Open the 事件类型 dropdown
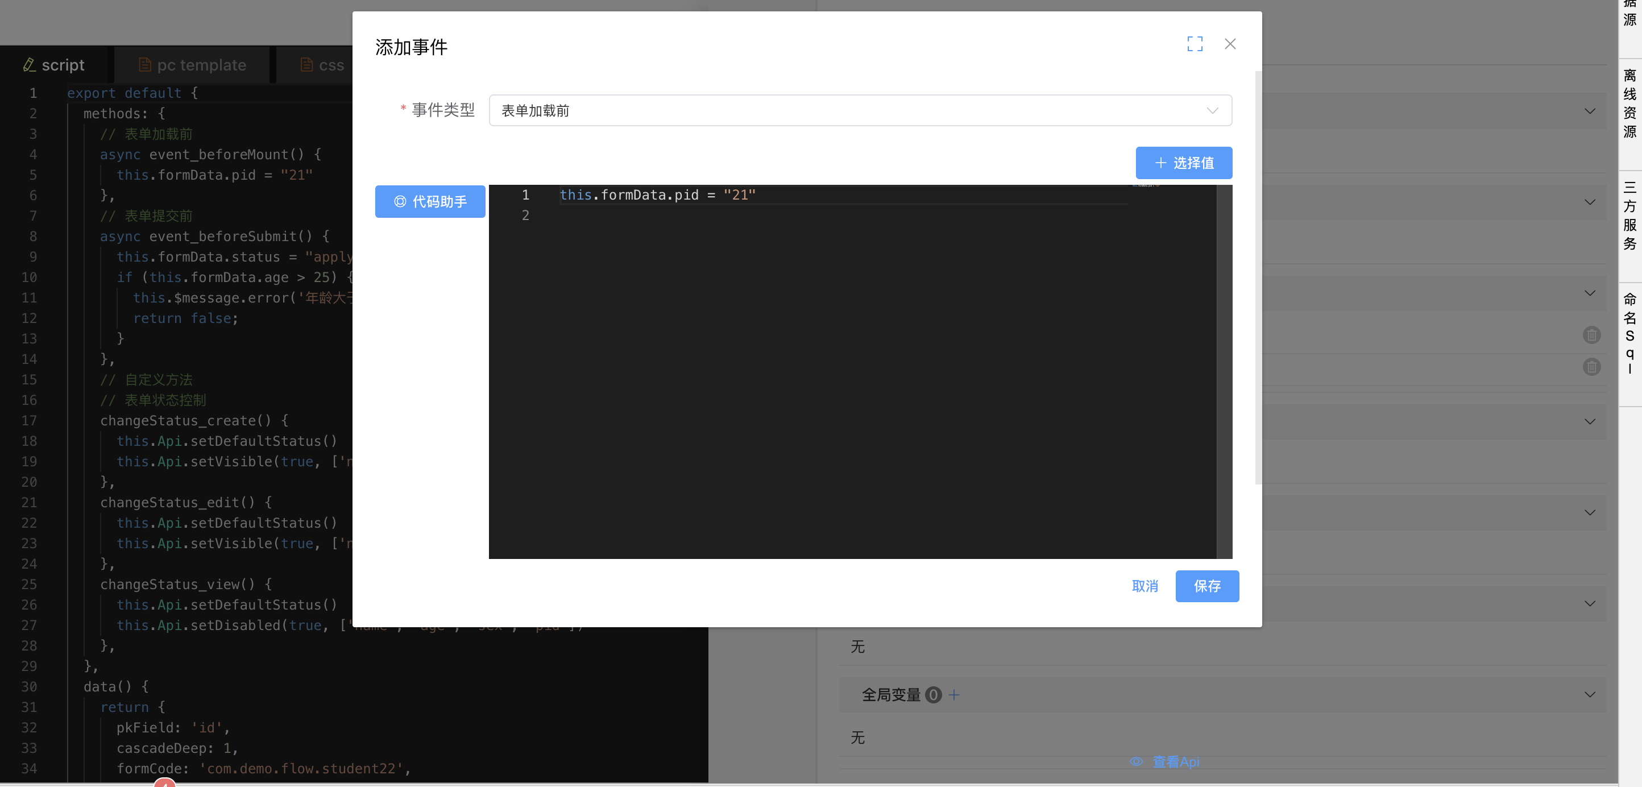Image resolution: width=1642 pixels, height=787 pixels. click(x=860, y=110)
